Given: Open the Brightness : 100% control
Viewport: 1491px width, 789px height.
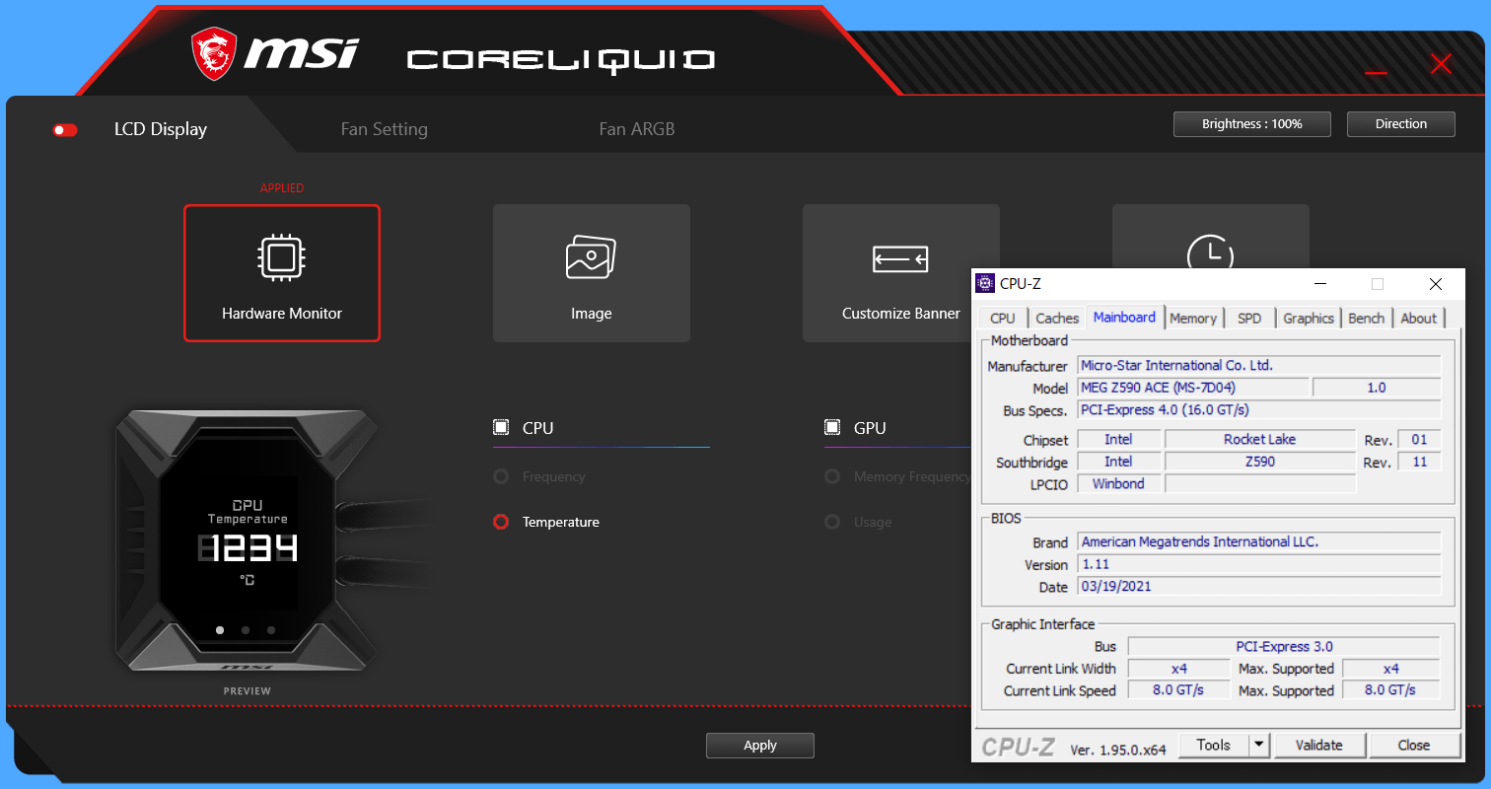Looking at the screenshot, I should tap(1252, 124).
